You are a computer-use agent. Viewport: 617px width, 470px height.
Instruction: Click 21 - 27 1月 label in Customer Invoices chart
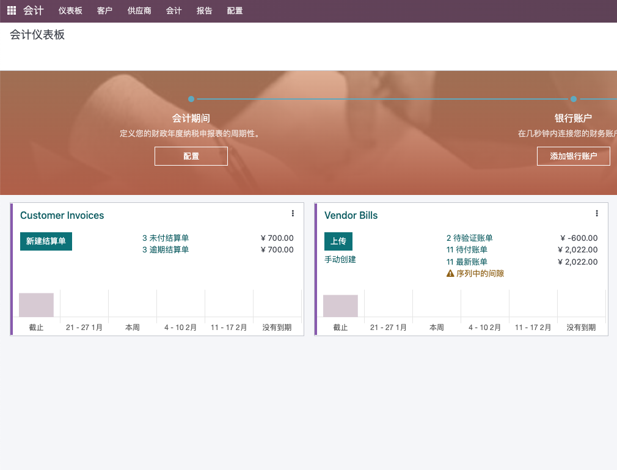(84, 328)
